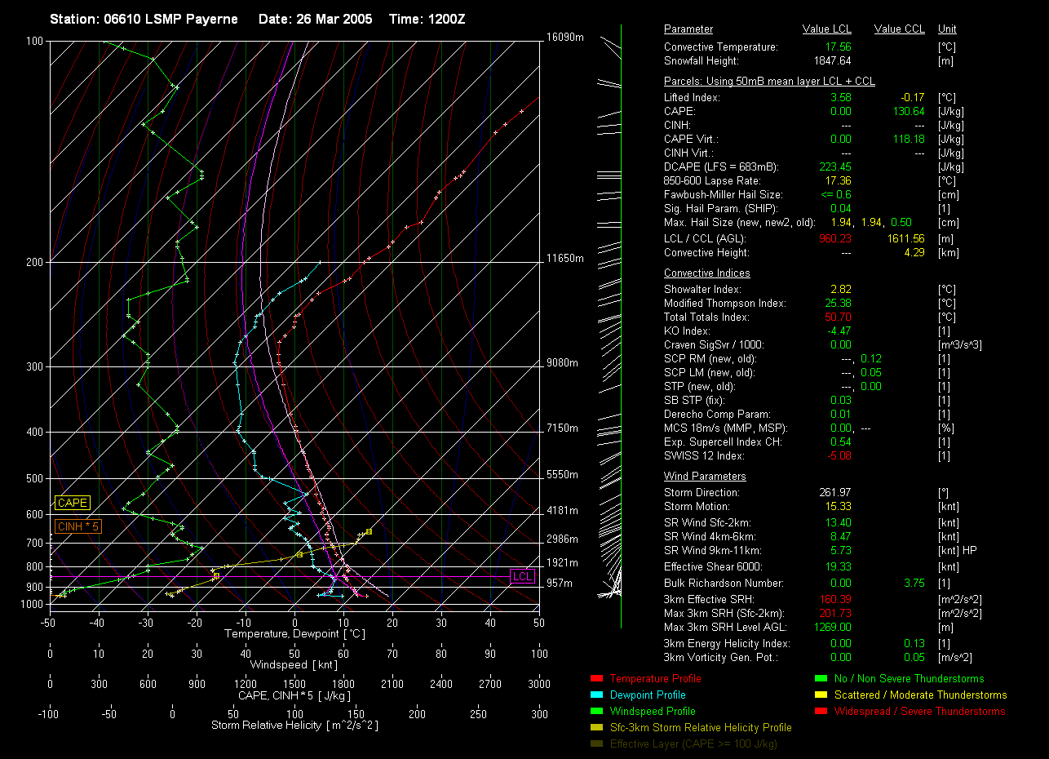1049x759 pixels.
Task: Click the yellow Scattered / Moderate Thunderstorms swatch
Action: coord(821,695)
